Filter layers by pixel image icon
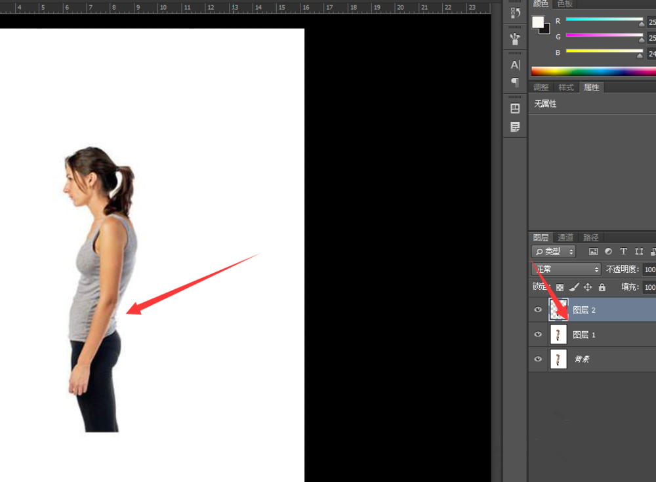Screen dimensions: 656x482 [x=593, y=252]
